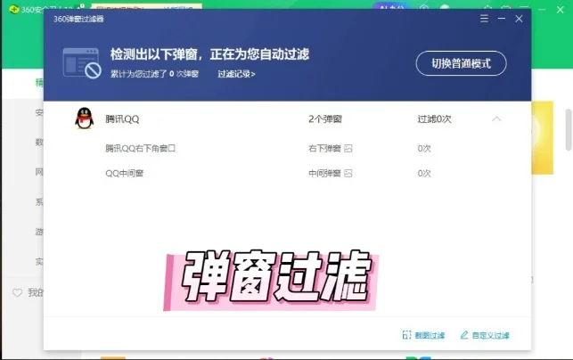Open 过滤记录> link
Image resolution: width=573 pixels, height=360 pixels.
(x=236, y=74)
